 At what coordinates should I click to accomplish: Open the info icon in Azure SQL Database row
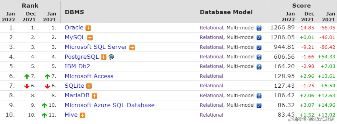pyautogui.click(x=259, y=106)
